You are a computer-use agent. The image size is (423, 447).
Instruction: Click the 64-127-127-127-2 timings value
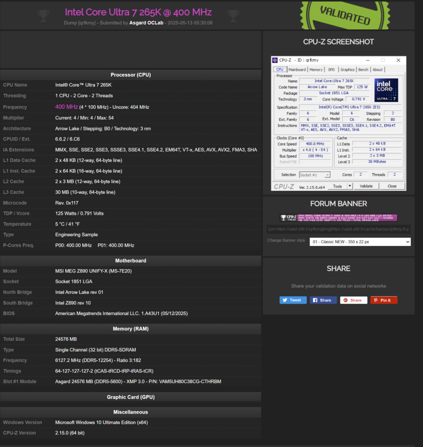pos(104,371)
